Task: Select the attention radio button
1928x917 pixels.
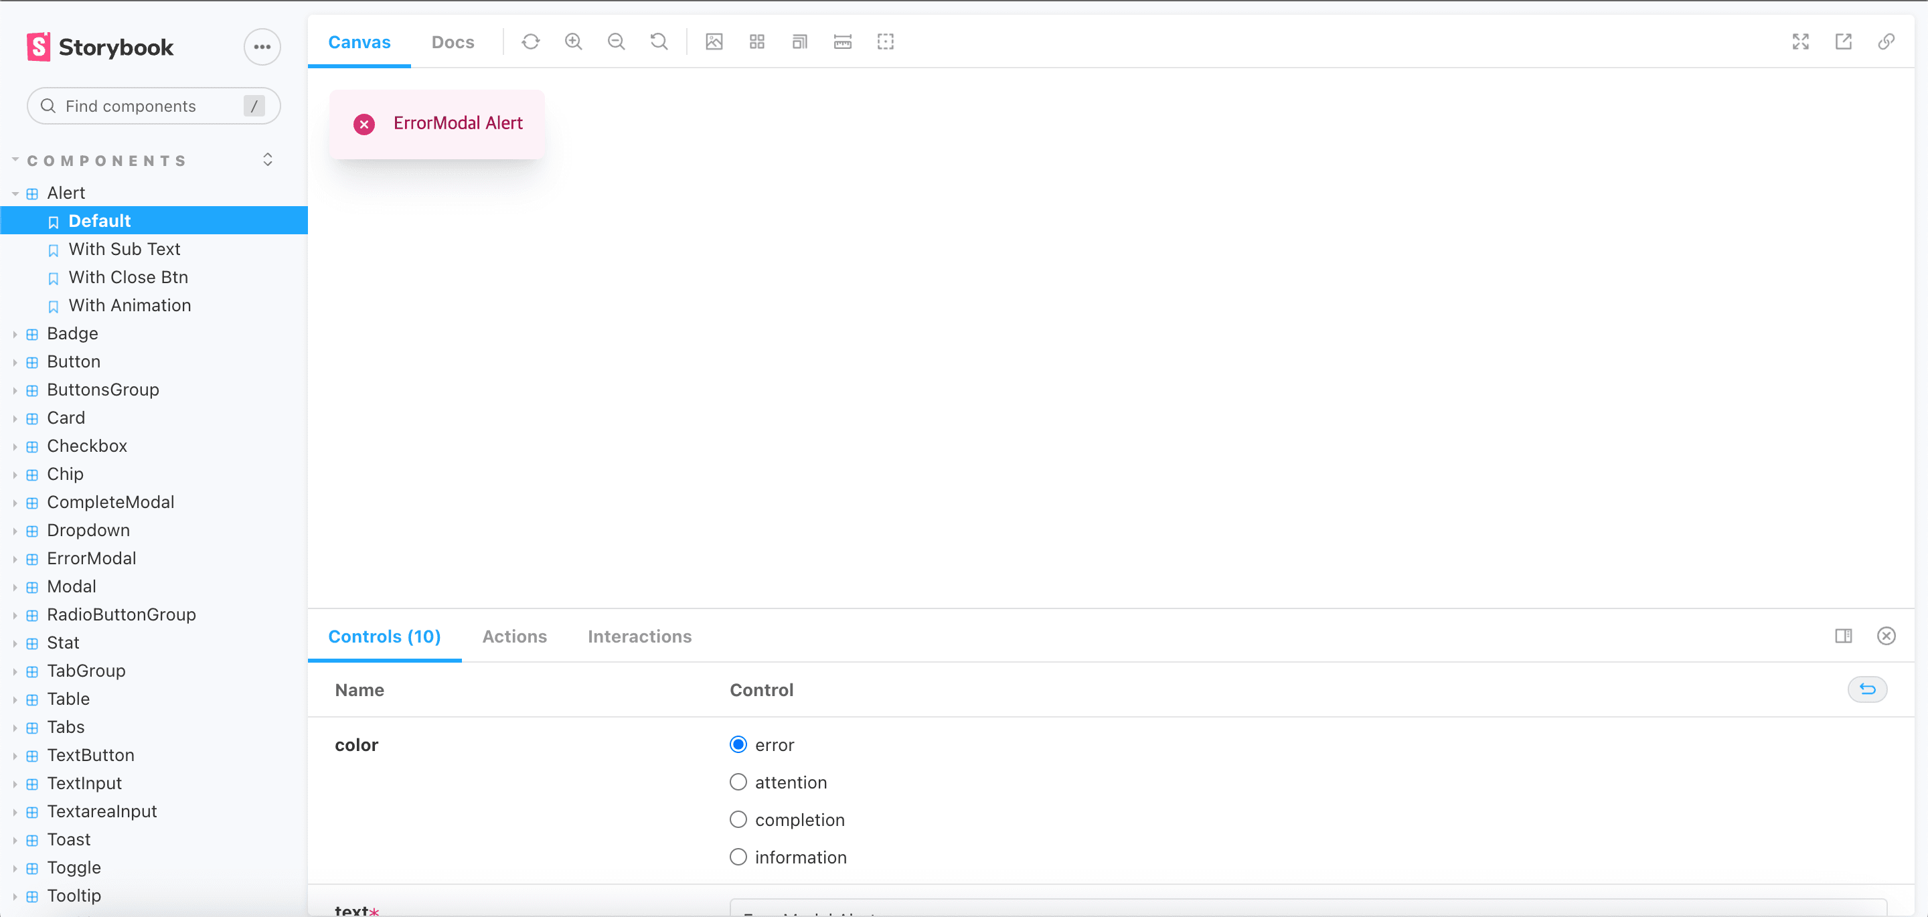Action: 738,782
